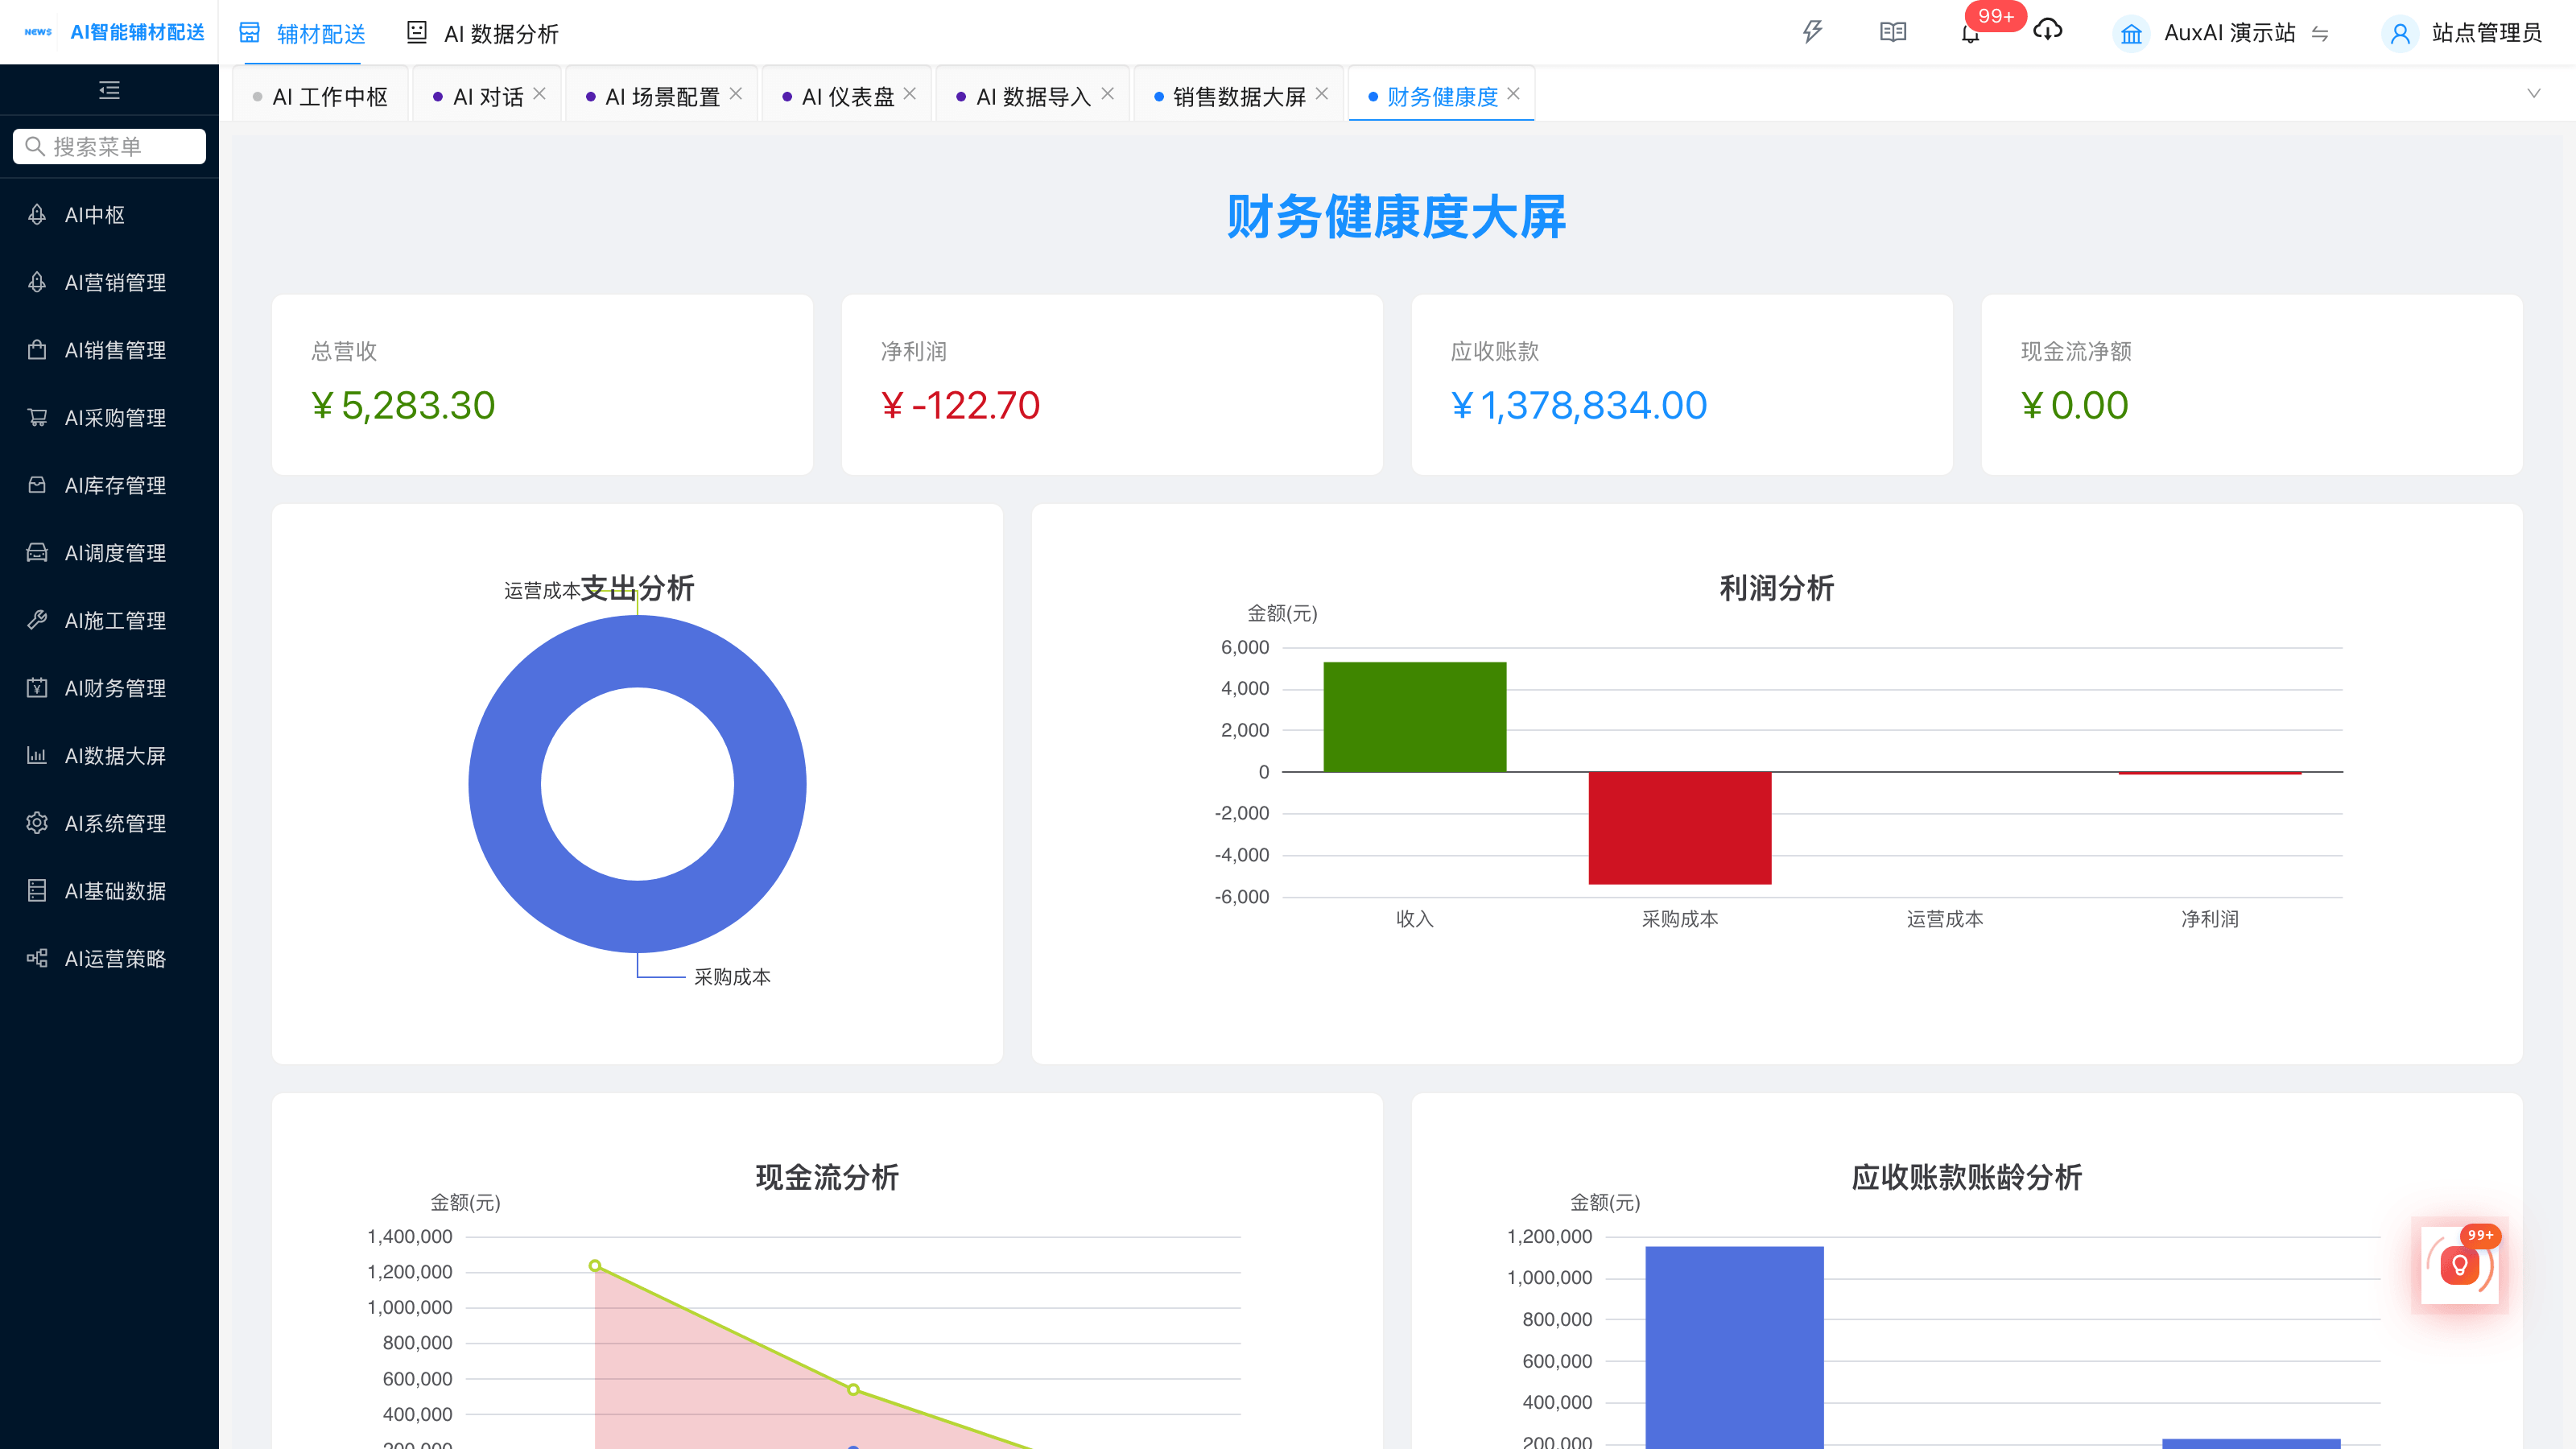Open the AuxAI 演示站 station switcher
This screenshot has height=1449, width=2576.
coord(2223,33)
